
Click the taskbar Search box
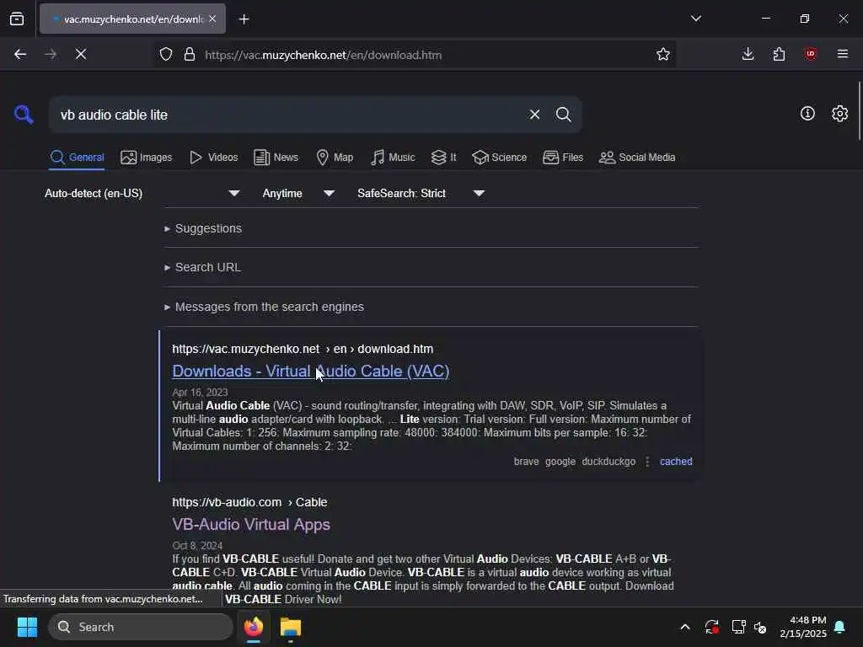click(x=141, y=627)
